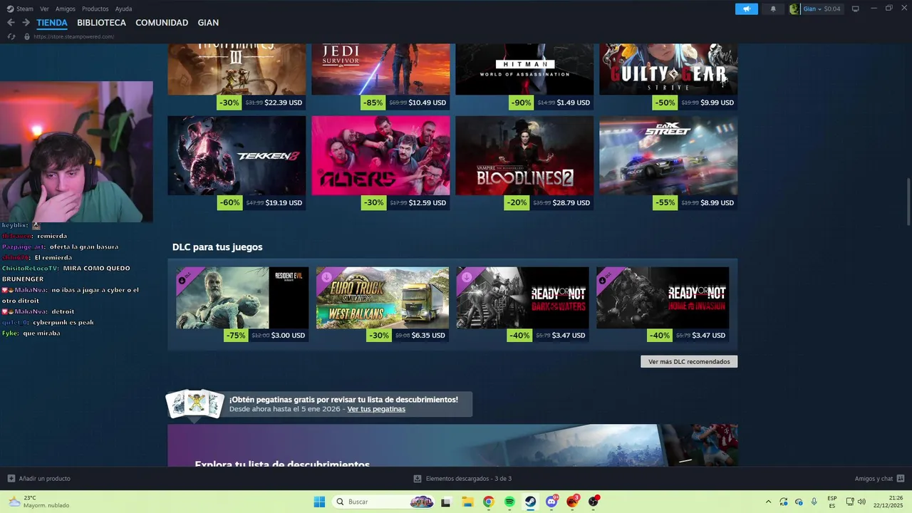Click Ver más DLC recomendados button
912x513 pixels.
click(689, 361)
